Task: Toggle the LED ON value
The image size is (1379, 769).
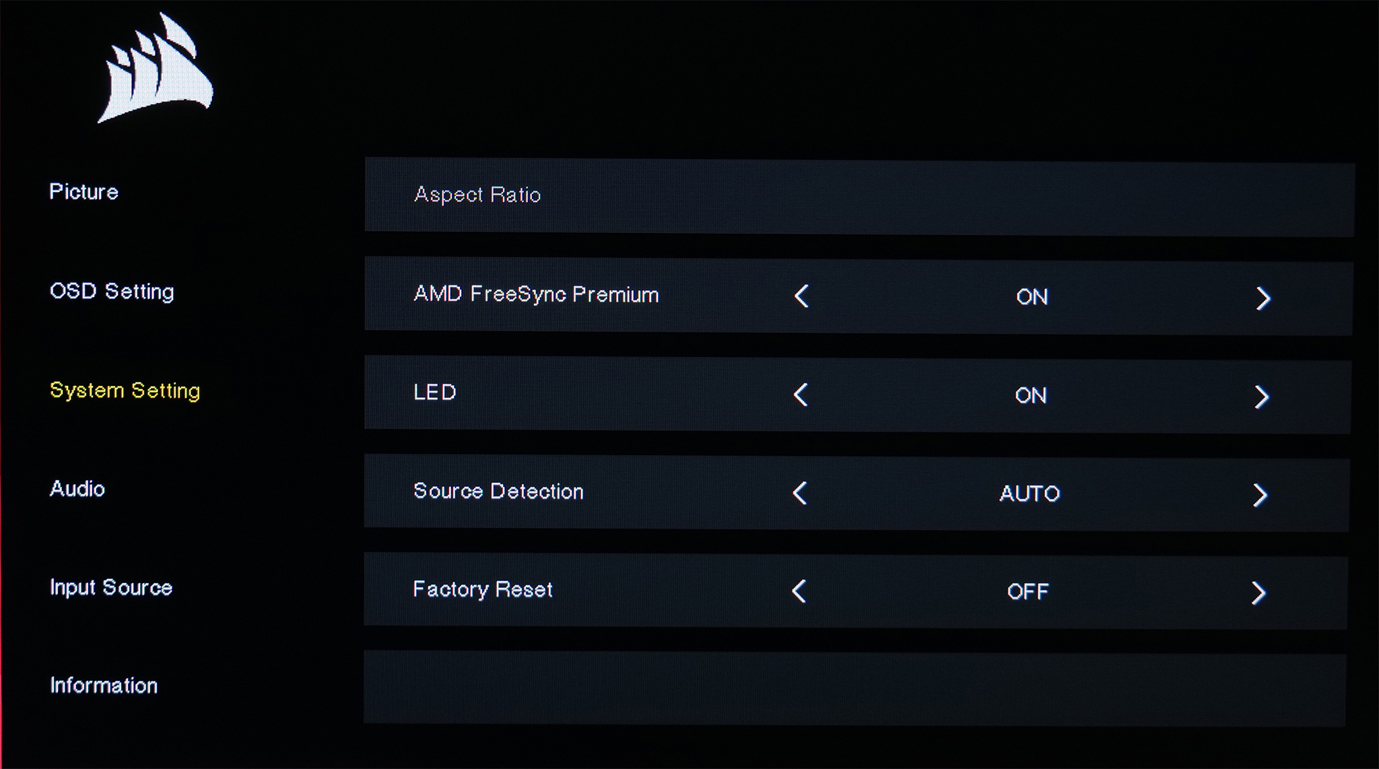Action: (1030, 395)
